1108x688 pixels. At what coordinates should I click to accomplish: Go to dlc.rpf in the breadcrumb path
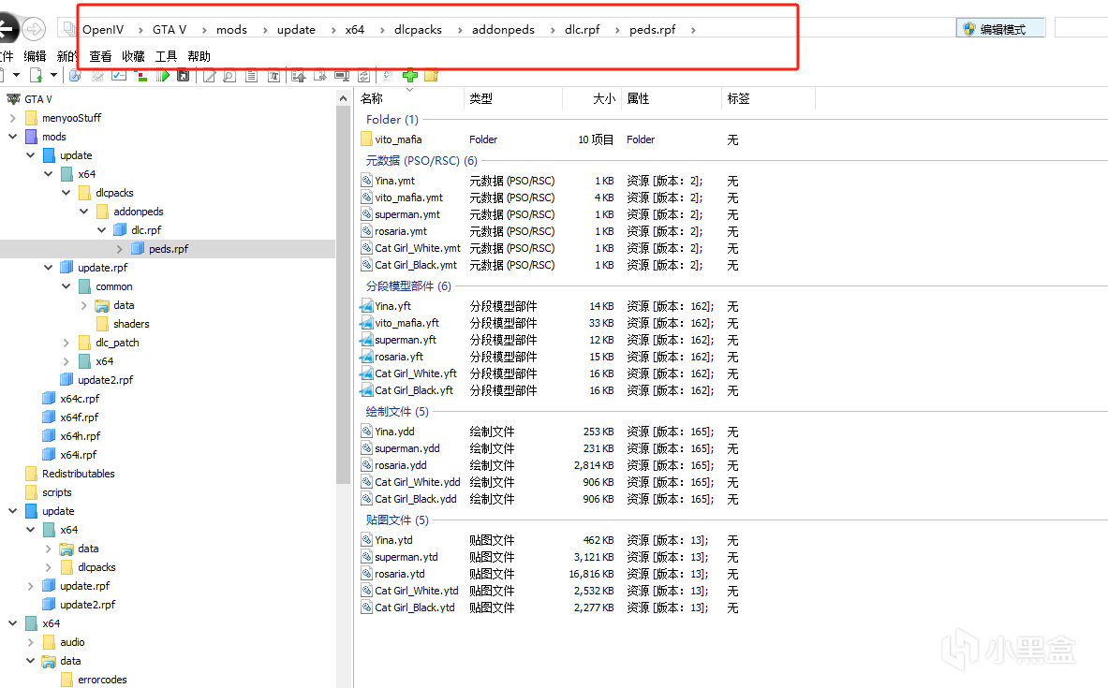(583, 30)
